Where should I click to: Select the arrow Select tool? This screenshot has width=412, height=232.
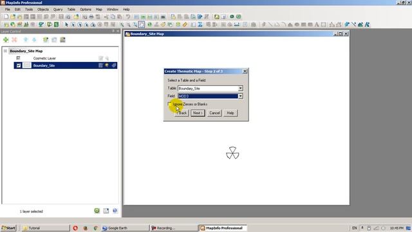tap(66, 24)
